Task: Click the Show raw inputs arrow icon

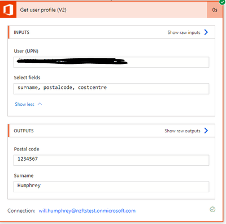Action: pos(206,32)
